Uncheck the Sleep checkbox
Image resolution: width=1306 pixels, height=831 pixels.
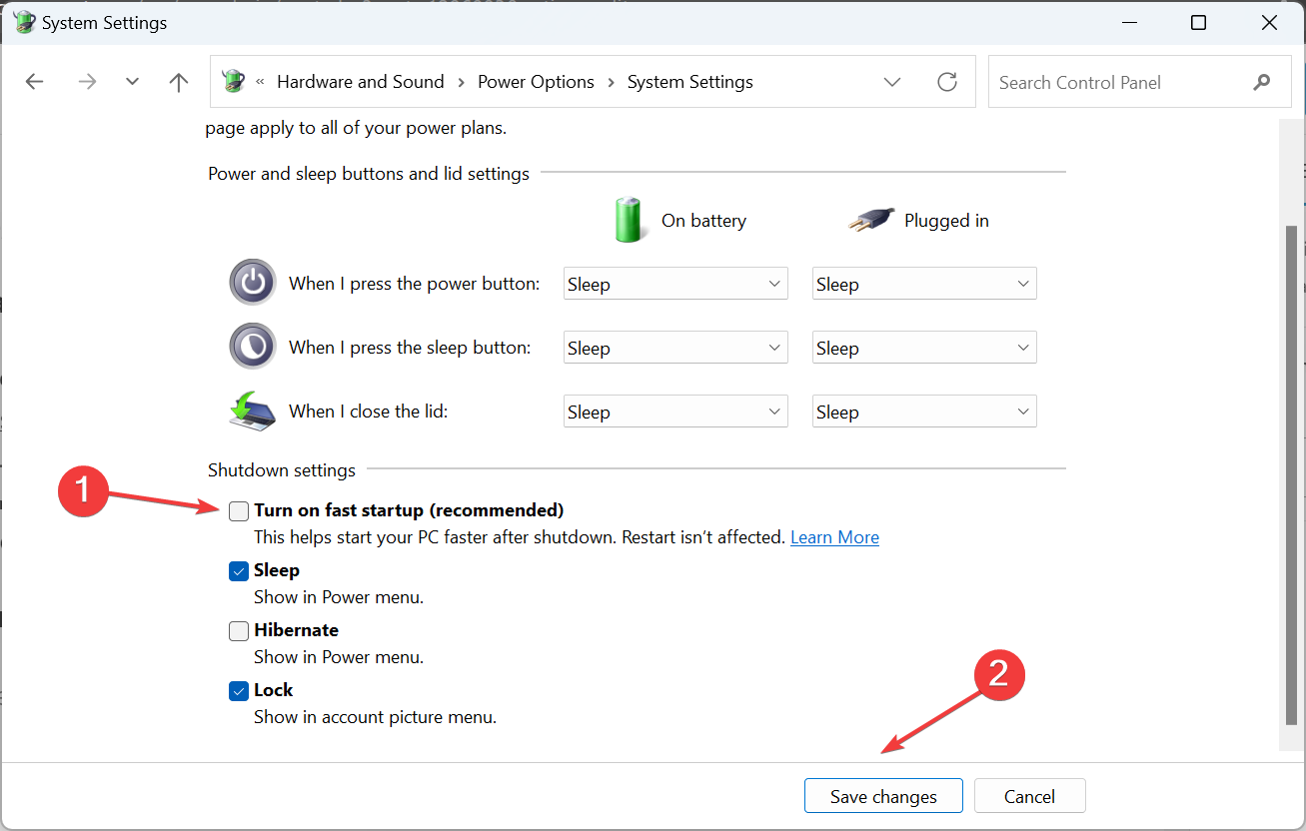tap(239, 571)
